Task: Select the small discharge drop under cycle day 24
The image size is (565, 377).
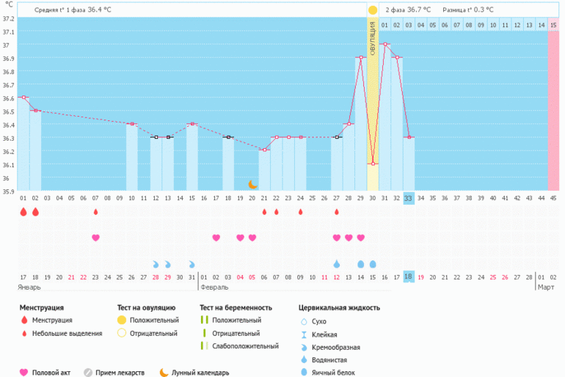Action: [301, 212]
